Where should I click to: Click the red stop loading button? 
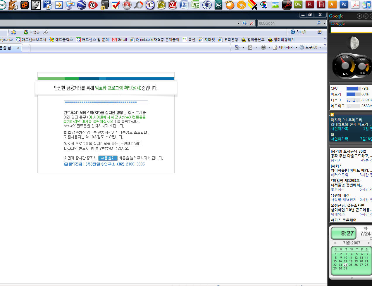coord(252,23)
